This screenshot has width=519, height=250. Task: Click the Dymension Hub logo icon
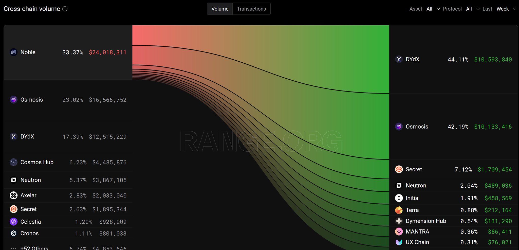[x=399, y=221]
